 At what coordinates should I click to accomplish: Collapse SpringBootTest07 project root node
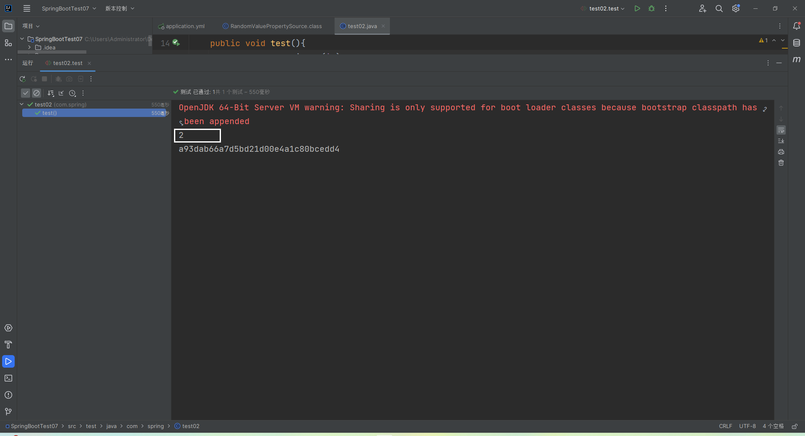[22, 39]
